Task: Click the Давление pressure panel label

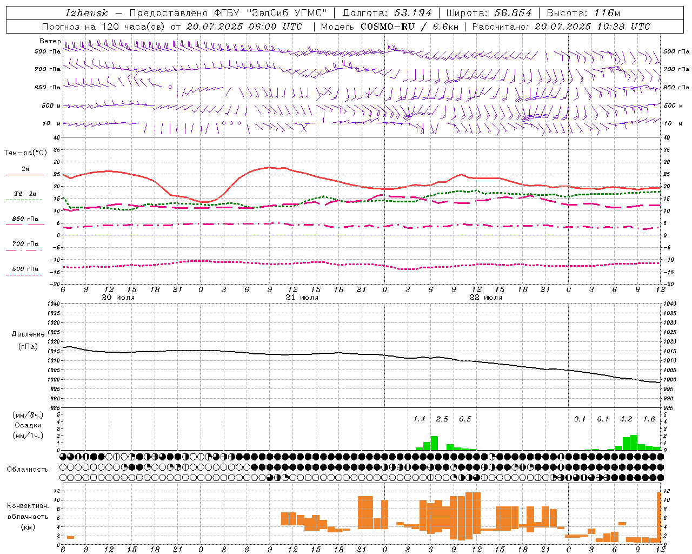Action: pyautogui.click(x=28, y=334)
